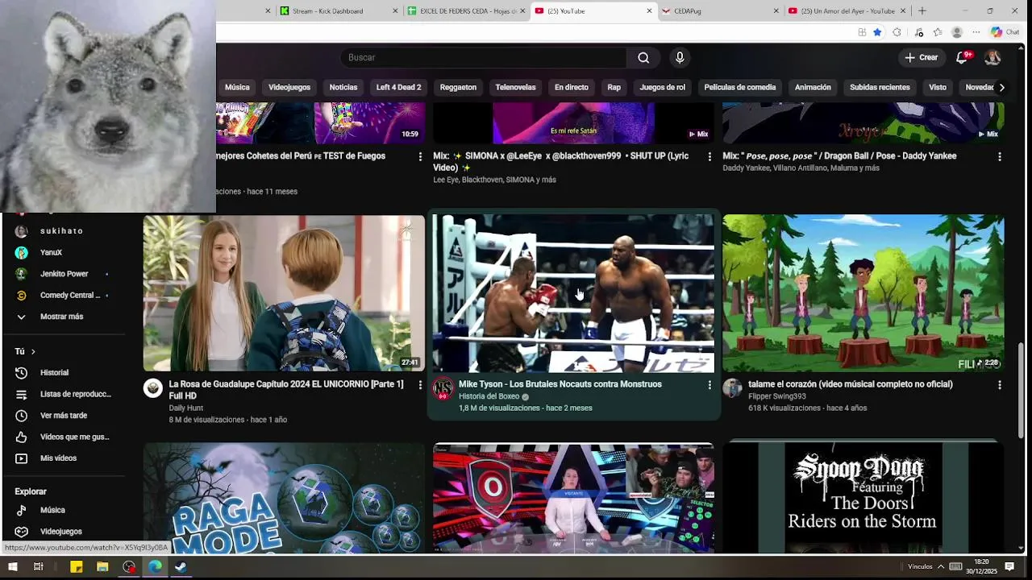Open options menu for Mike Tyson video
Viewport: 1032px width, 580px height.
(x=709, y=385)
